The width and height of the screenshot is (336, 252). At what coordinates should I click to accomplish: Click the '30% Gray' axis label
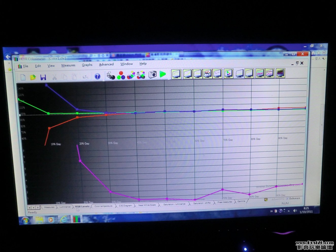pos(113,143)
